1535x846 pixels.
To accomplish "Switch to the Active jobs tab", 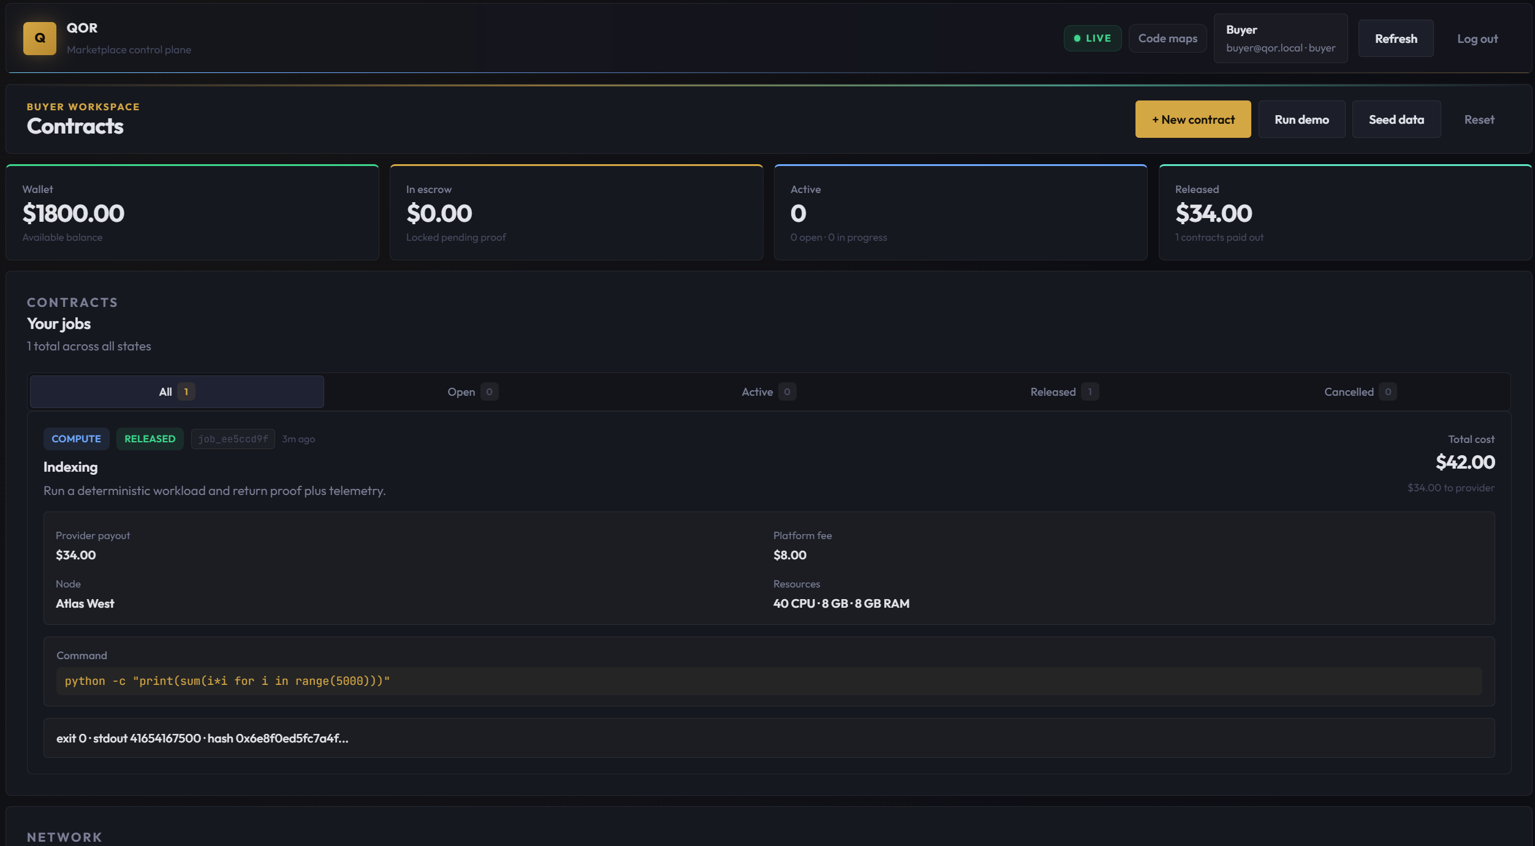I will pyautogui.click(x=768, y=392).
